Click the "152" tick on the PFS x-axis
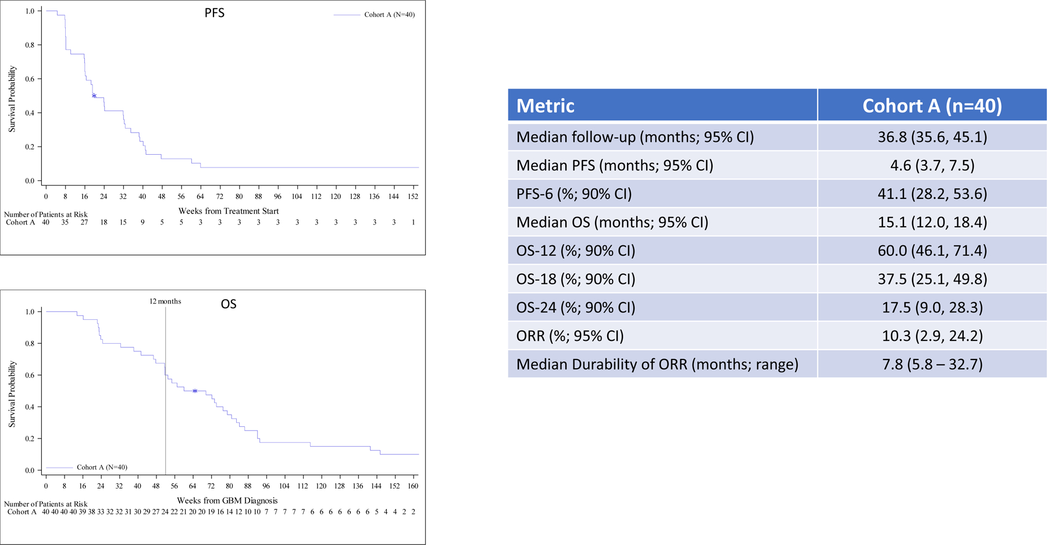The height and width of the screenshot is (545, 1047). [x=413, y=197]
